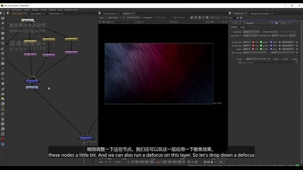Enable the mask invert checkbox
The image size is (303, 170).
coord(281,59)
